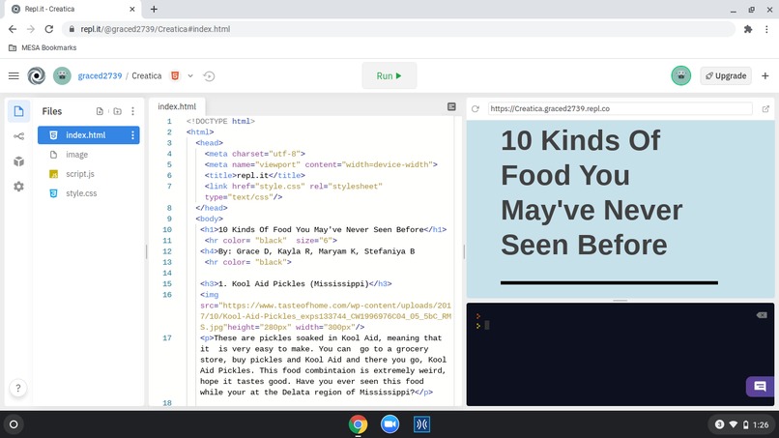Click the graced2739 username link
The width and height of the screenshot is (779, 438).
(x=100, y=75)
